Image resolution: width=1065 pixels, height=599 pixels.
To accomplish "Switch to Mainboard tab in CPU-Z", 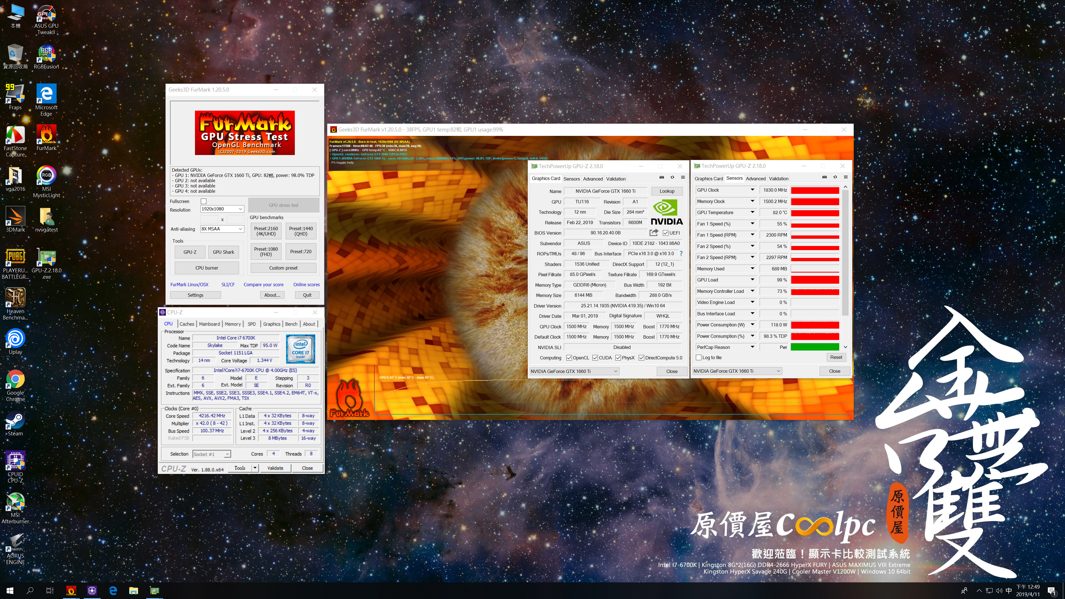I will point(209,324).
